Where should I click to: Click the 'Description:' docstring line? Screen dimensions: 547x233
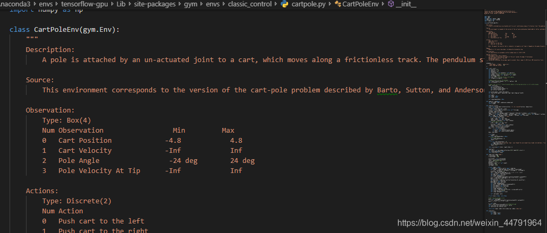click(50, 50)
